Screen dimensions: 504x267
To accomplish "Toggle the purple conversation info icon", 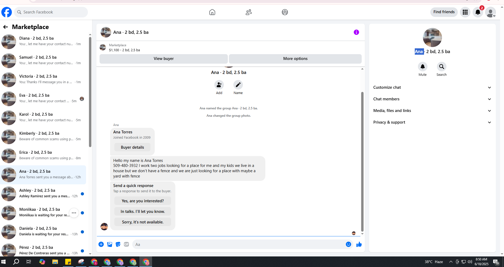I will click(x=356, y=32).
